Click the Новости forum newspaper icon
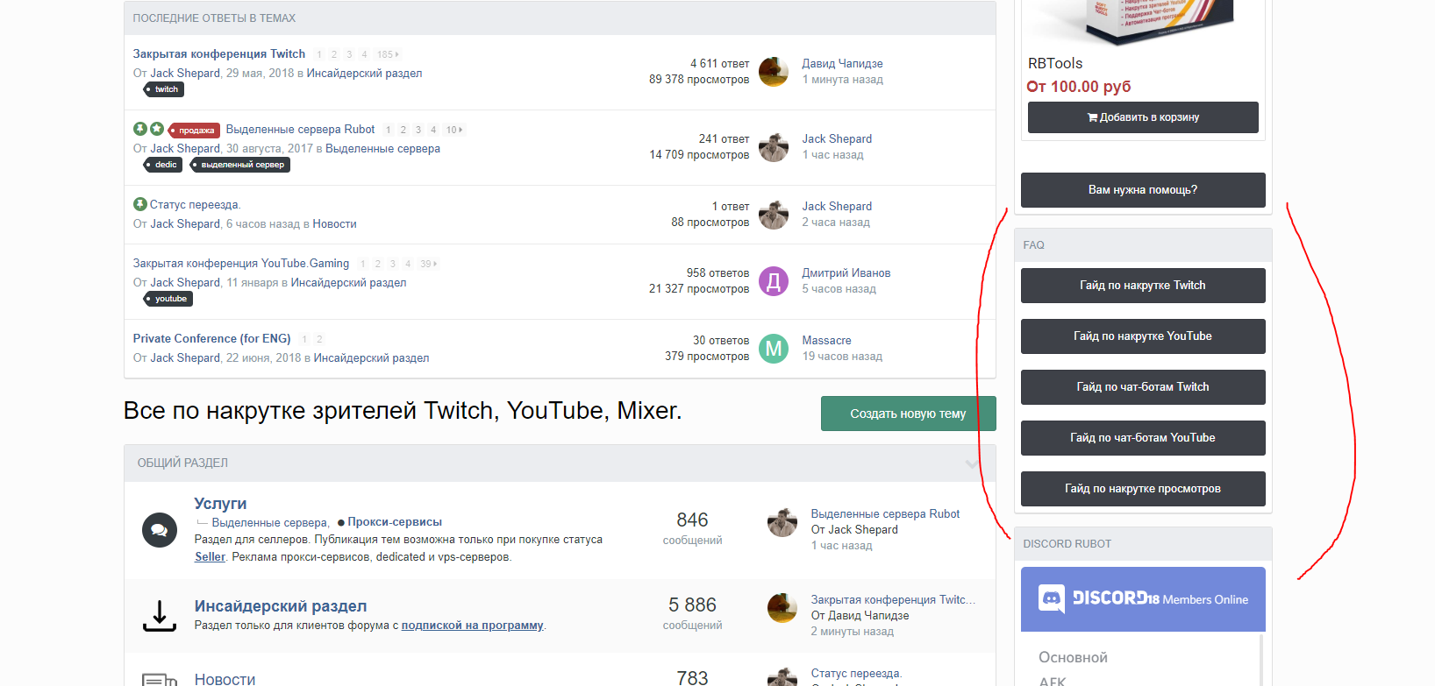Screen dimensions: 1435x686 pos(159,679)
